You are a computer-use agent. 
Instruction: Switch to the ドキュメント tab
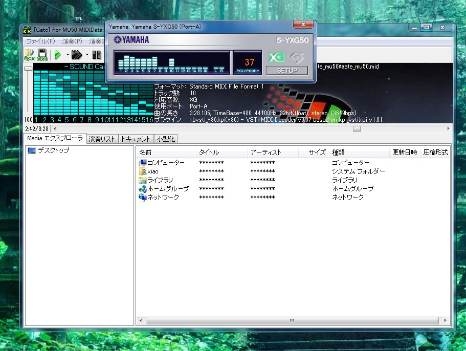136,139
